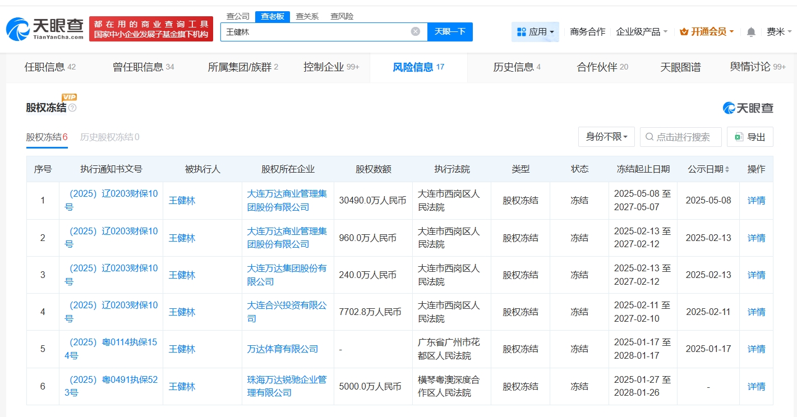Screen dimensions: 797x417
Task: Expand the 开通会员 membership menu
Action: 707,32
